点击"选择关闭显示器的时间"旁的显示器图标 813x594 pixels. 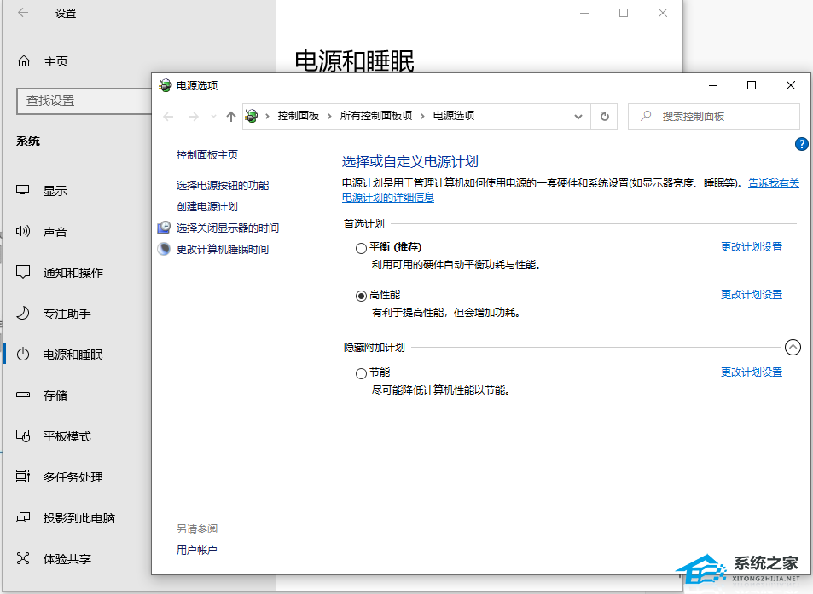point(163,228)
